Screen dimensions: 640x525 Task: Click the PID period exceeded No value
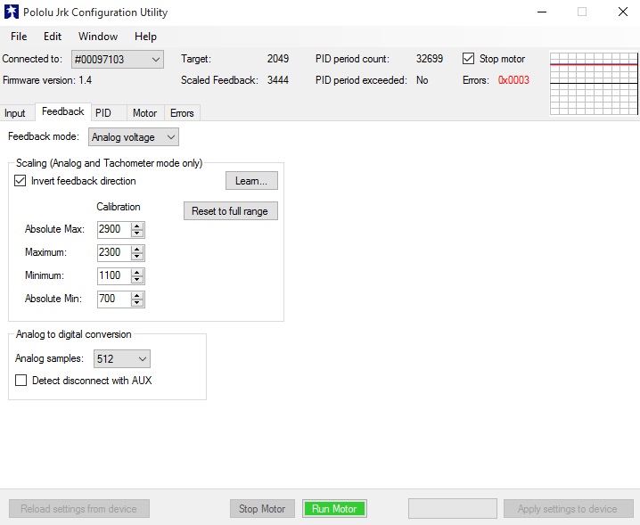[x=422, y=80]
